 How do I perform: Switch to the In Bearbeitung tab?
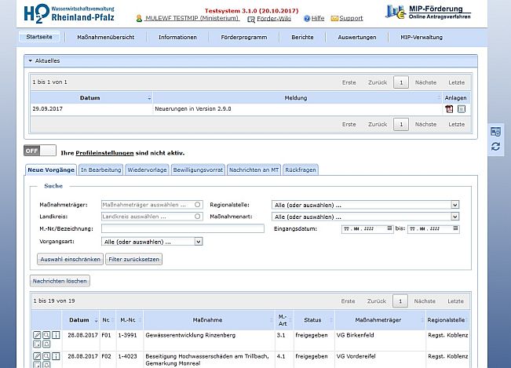101,170
